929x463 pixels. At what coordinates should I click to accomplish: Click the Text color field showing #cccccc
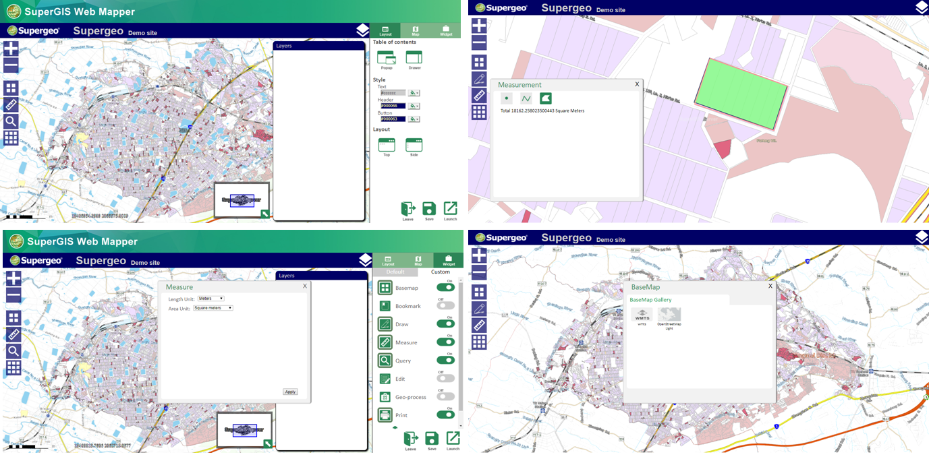tap(393, 93)
